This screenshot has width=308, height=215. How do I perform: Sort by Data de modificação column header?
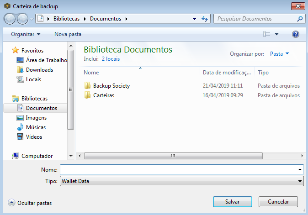227,73
